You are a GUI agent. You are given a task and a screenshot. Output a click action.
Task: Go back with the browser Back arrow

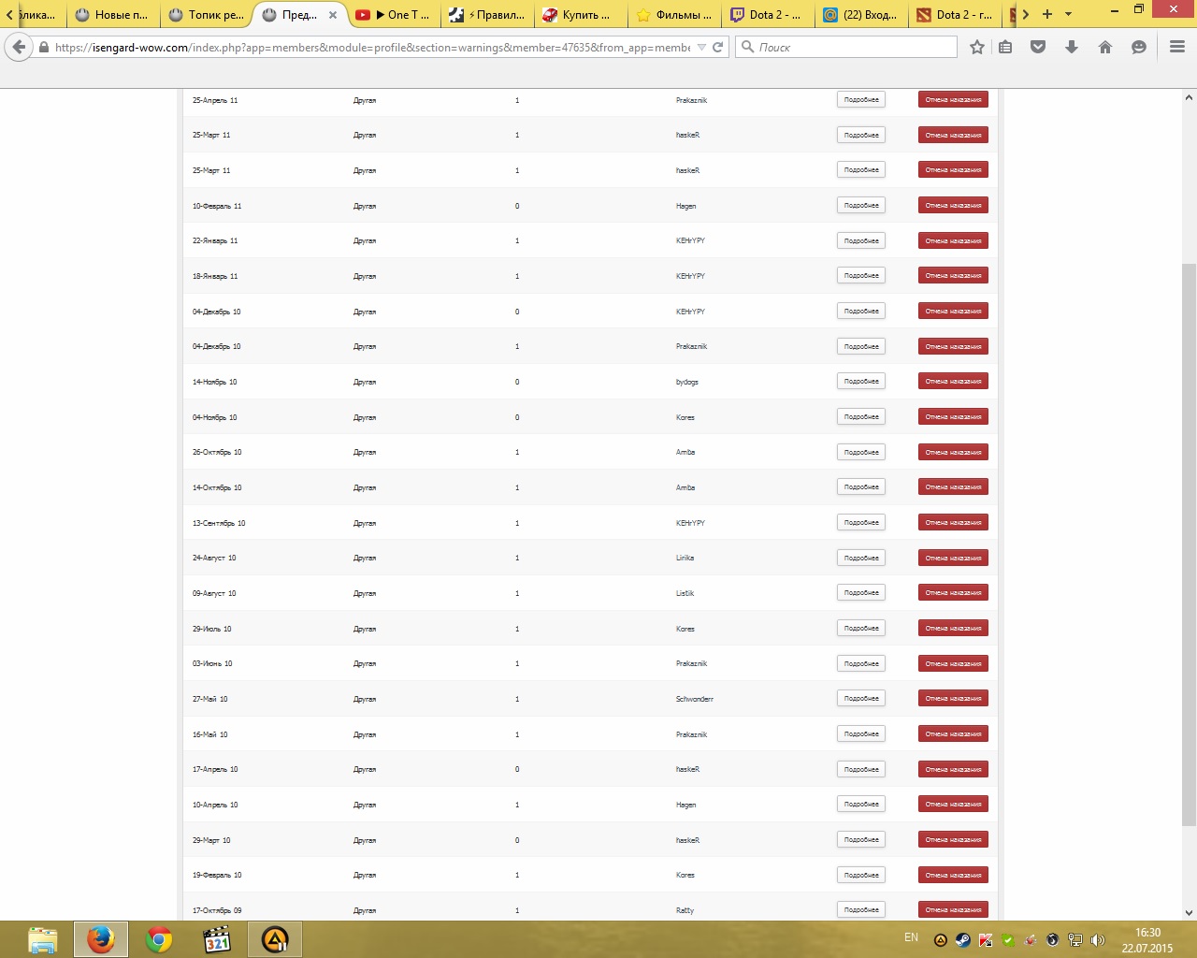pos(20,47)
